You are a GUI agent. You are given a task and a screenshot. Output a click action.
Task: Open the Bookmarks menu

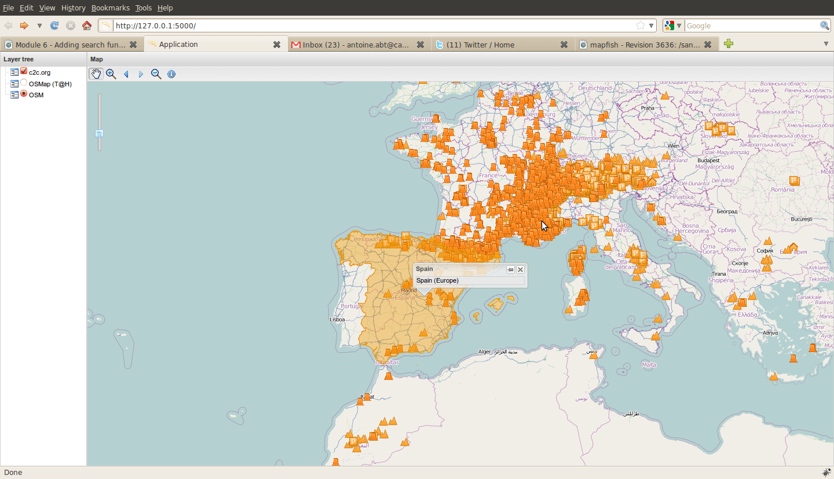(111, 8)
